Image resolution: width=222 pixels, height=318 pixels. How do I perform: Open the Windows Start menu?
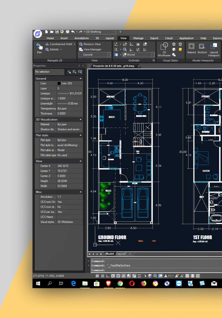38,283
